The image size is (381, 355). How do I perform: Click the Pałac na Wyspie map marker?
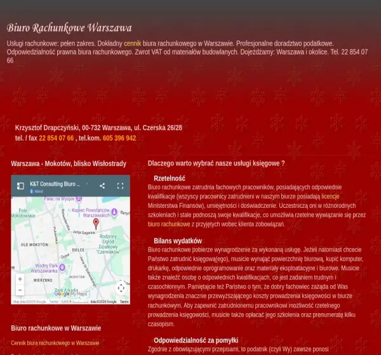[x=79, y=199]
